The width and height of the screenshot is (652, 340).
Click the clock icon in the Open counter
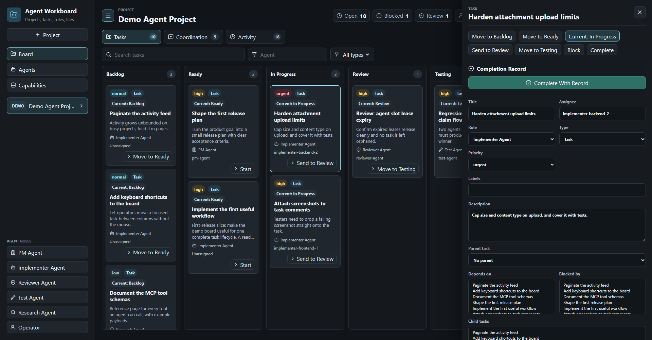339,16
